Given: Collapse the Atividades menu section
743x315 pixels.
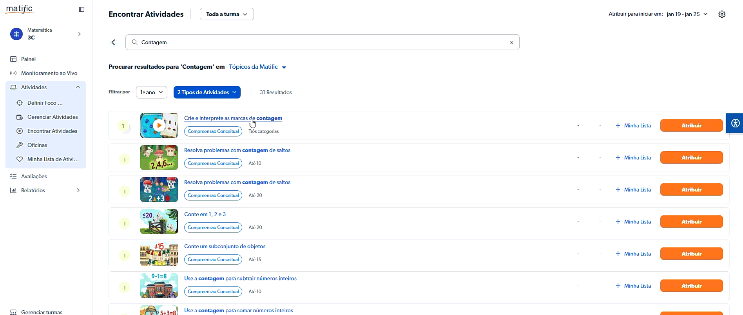Looking at the screenshot, I should [78, 87].
